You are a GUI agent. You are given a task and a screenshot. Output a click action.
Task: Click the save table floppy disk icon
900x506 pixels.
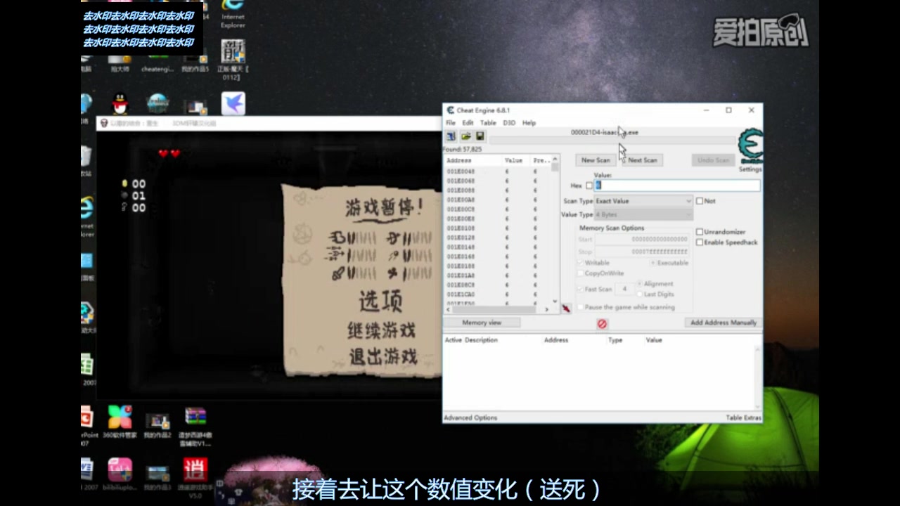point(480,136)
